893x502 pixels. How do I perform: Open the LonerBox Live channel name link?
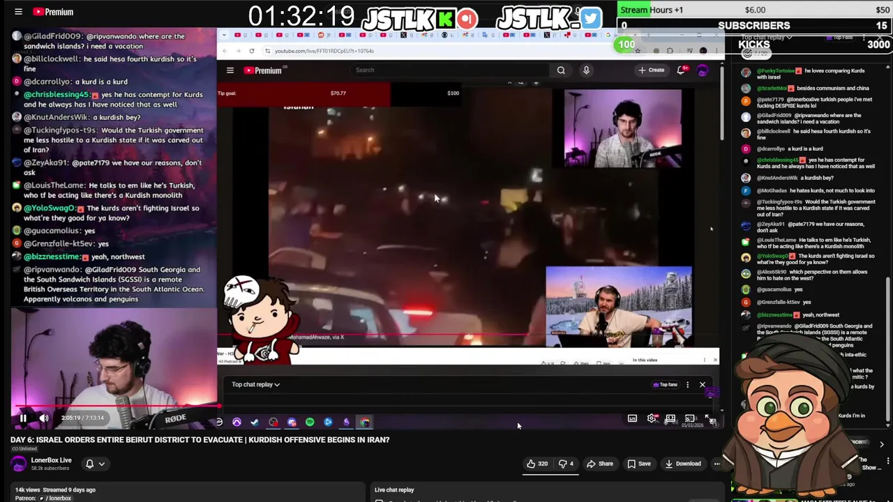click(x=51, y=460)
